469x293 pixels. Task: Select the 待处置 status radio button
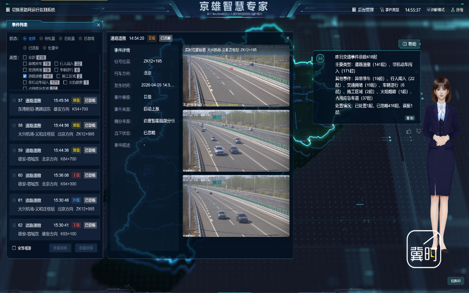point(41,38)
